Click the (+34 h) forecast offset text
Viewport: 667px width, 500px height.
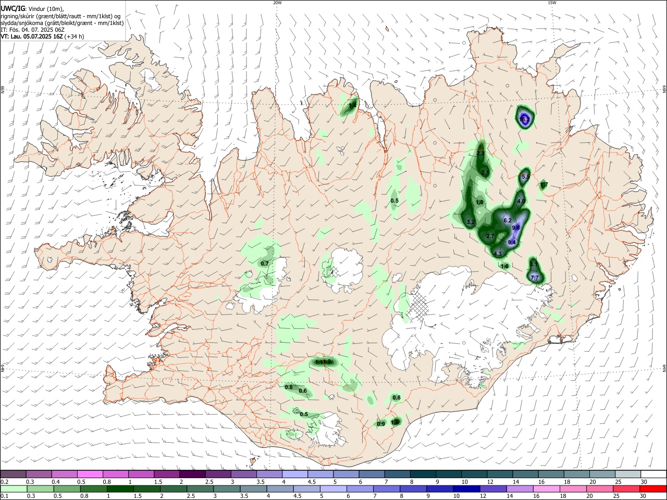75,36
